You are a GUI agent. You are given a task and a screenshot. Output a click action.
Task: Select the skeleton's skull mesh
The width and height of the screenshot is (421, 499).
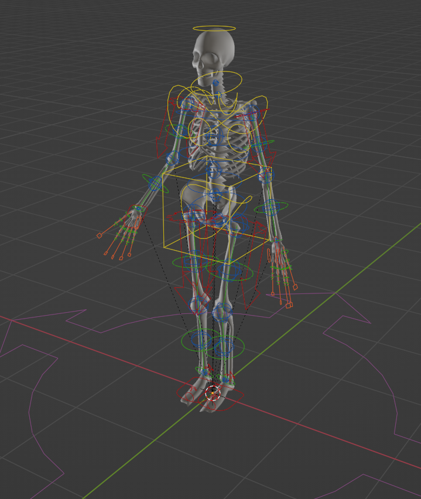(x=213, y=57)
